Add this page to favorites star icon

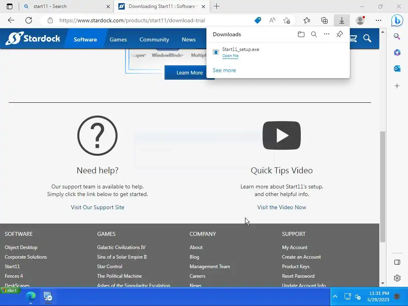point(286,20)
